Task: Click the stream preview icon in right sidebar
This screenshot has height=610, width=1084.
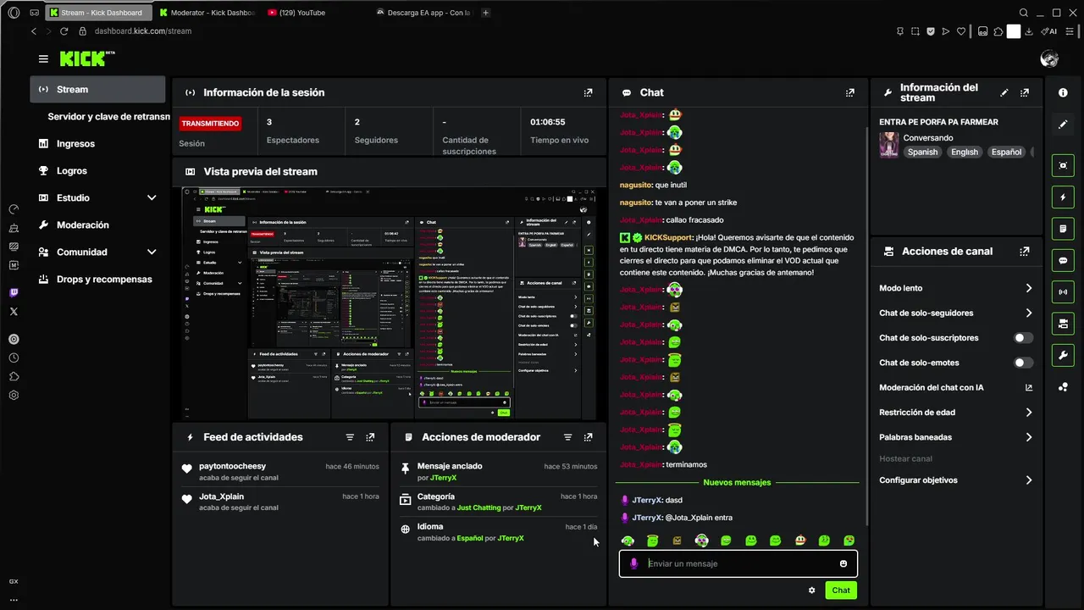Action: coord(1063,165)
